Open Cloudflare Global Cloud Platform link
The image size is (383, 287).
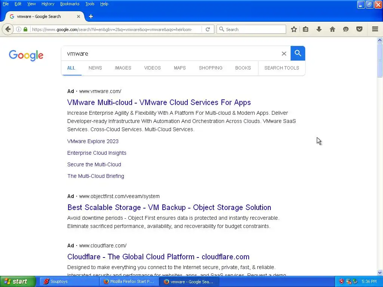point(158,257)
